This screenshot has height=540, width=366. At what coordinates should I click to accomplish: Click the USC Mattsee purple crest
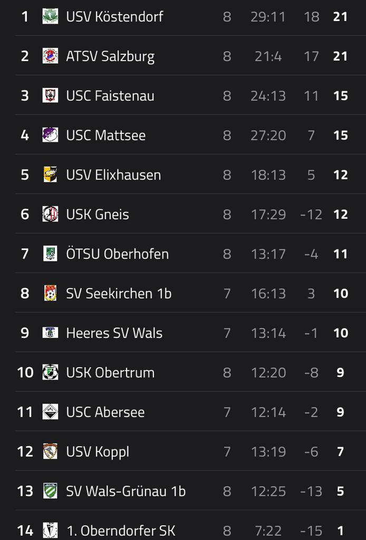click(x=50, y=135)
